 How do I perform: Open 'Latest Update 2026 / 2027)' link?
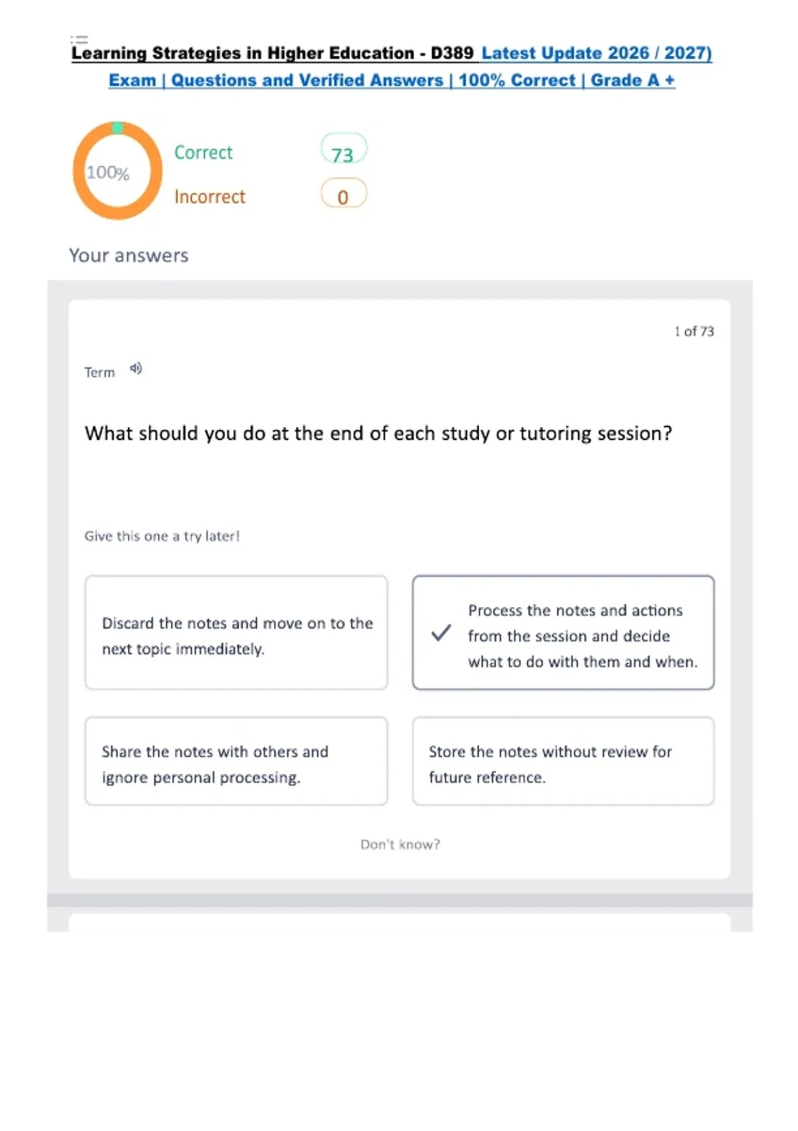pos(597,53)
